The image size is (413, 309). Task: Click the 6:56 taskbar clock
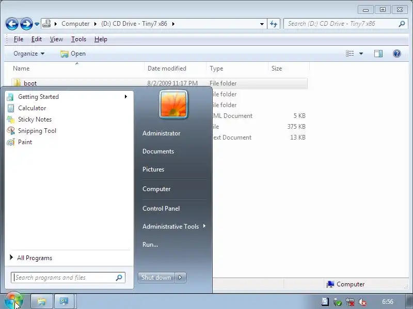(388, 302)
